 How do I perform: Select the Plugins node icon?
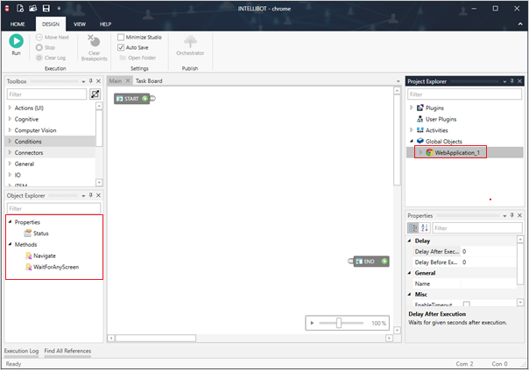point(420,108)
